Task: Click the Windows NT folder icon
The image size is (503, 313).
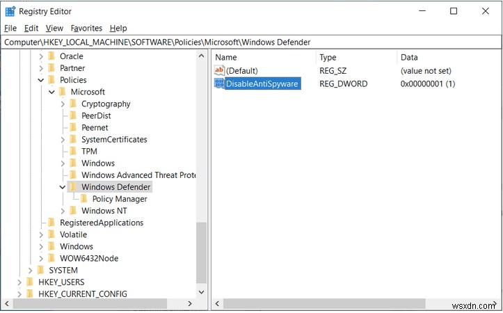Action: [x=74, y=210]
